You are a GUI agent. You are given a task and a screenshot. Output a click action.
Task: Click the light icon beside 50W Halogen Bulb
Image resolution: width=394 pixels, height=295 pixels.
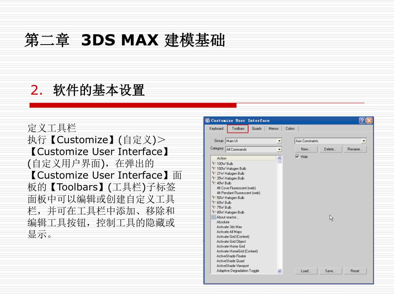click(214, 198)
